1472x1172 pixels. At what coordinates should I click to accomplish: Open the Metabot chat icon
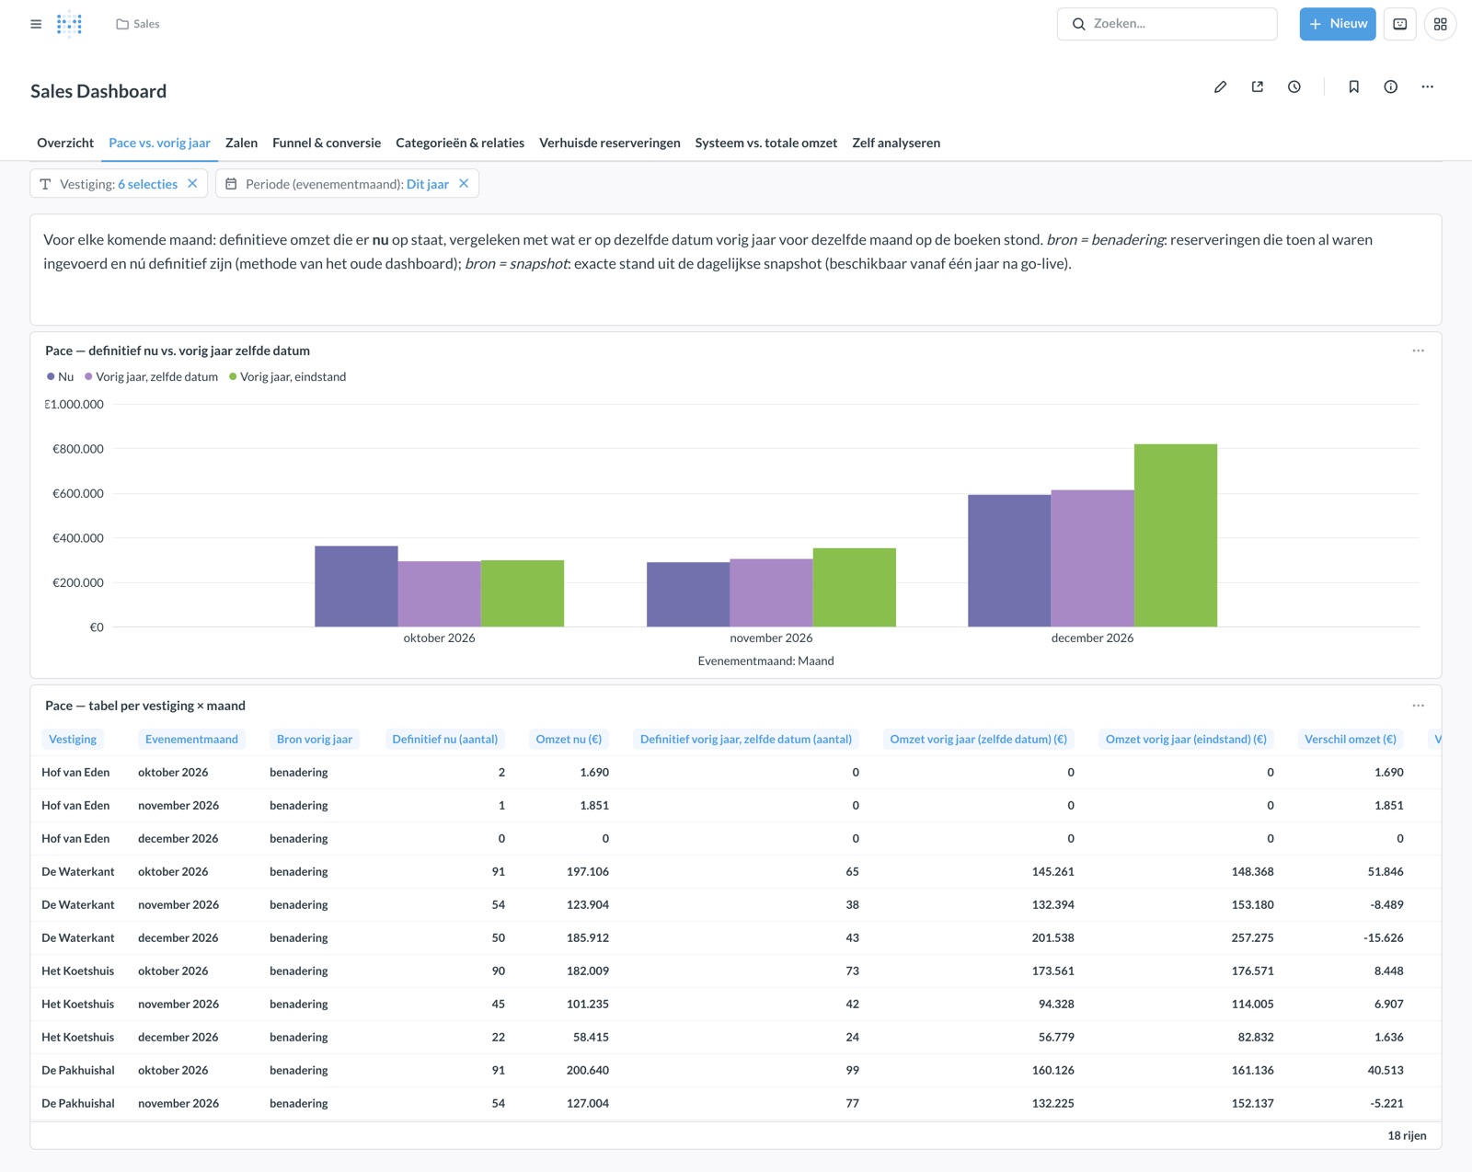point(1399,24)
